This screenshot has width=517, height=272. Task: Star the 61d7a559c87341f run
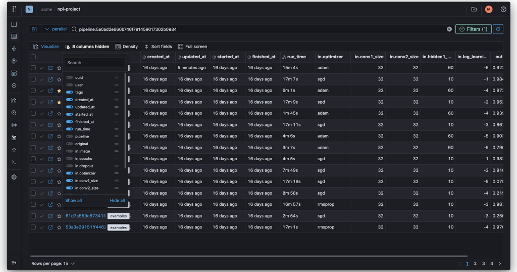click(59, 216)
